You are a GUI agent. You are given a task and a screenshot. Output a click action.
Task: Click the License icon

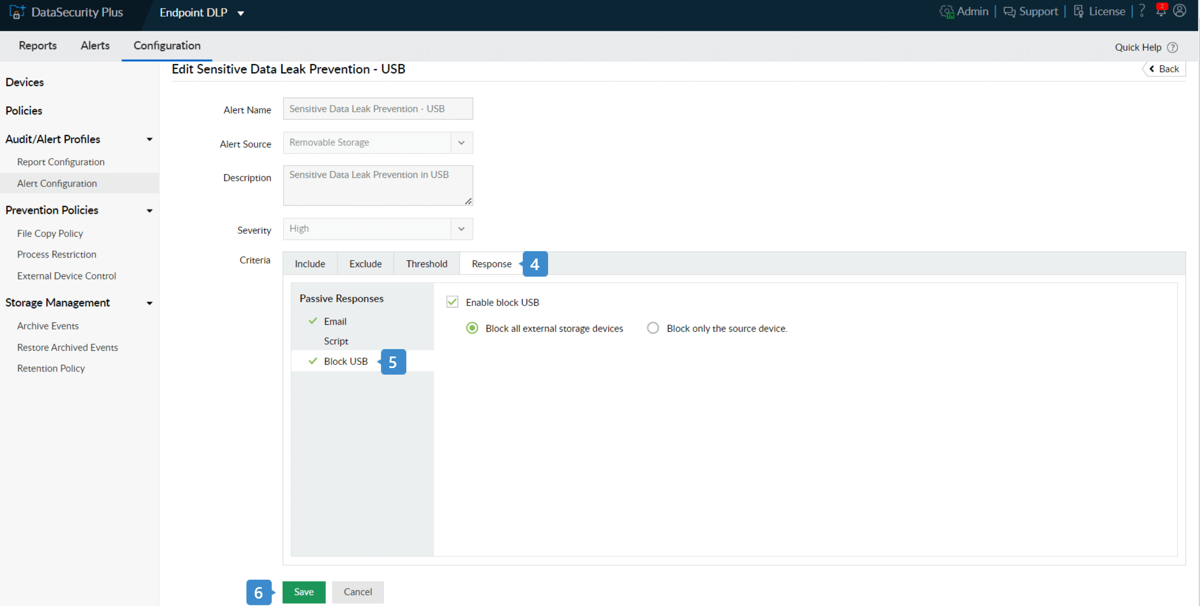pos(1078,12)
